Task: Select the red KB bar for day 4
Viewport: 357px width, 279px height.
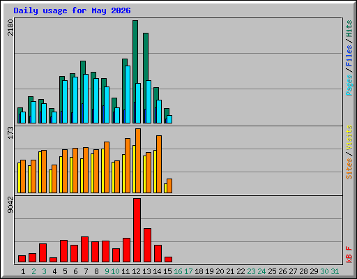Action: click(53, 260)
